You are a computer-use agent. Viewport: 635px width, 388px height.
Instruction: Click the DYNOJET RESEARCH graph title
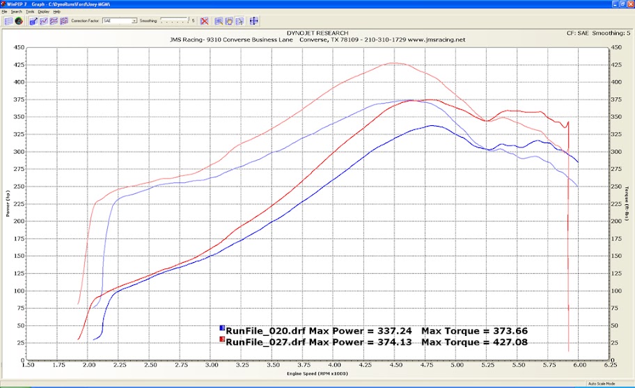coord(317,33)
